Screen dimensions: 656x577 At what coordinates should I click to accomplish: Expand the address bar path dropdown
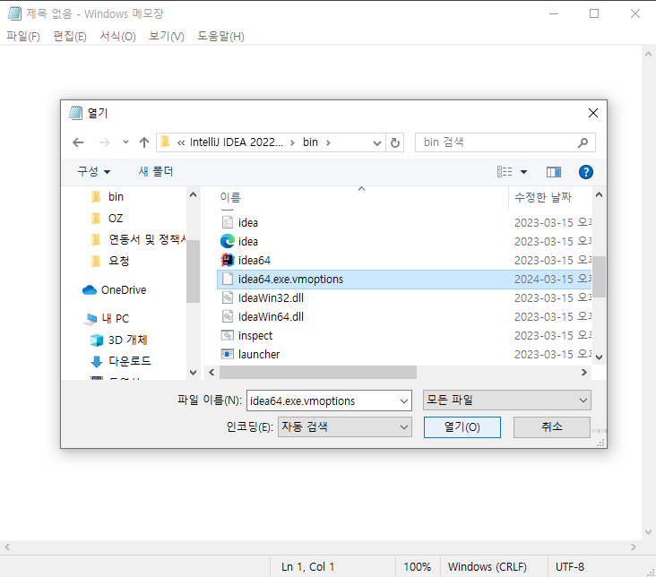pyautogui.click(x=377, y=143)
